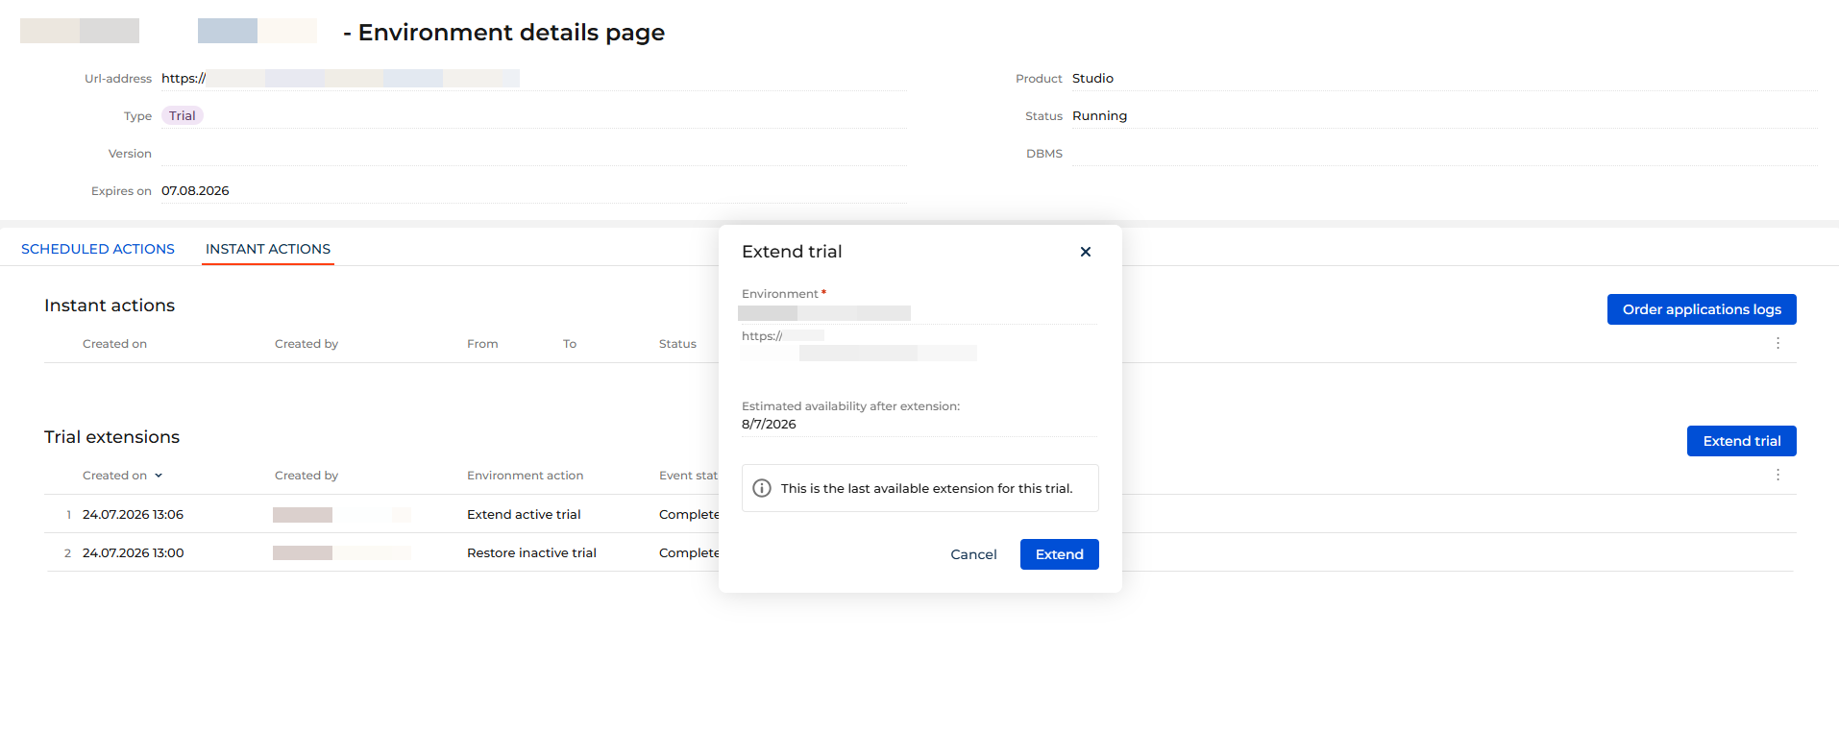Click the Environment field in dialog
This screenshot has height=734, width=1839.
[x=919, y=313]
